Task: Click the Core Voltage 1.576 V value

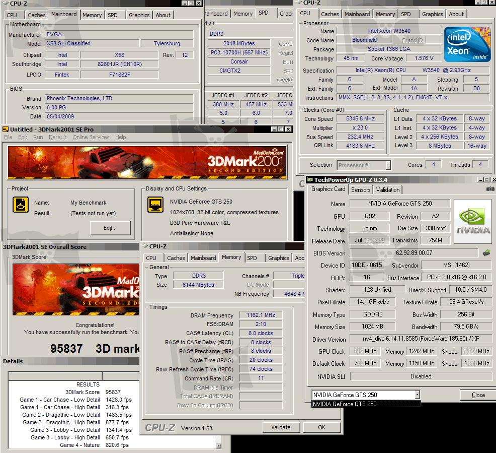Action: tap(424, 58)
